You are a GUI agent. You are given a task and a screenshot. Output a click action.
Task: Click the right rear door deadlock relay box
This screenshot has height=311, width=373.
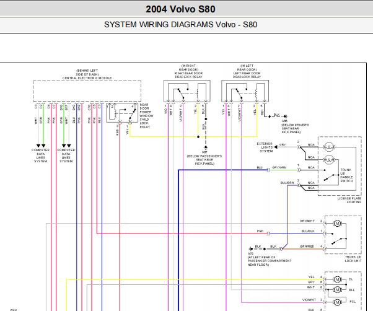click(187, 91)
